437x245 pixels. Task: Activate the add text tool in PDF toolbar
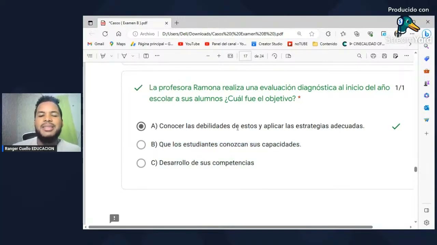[146, 56]
